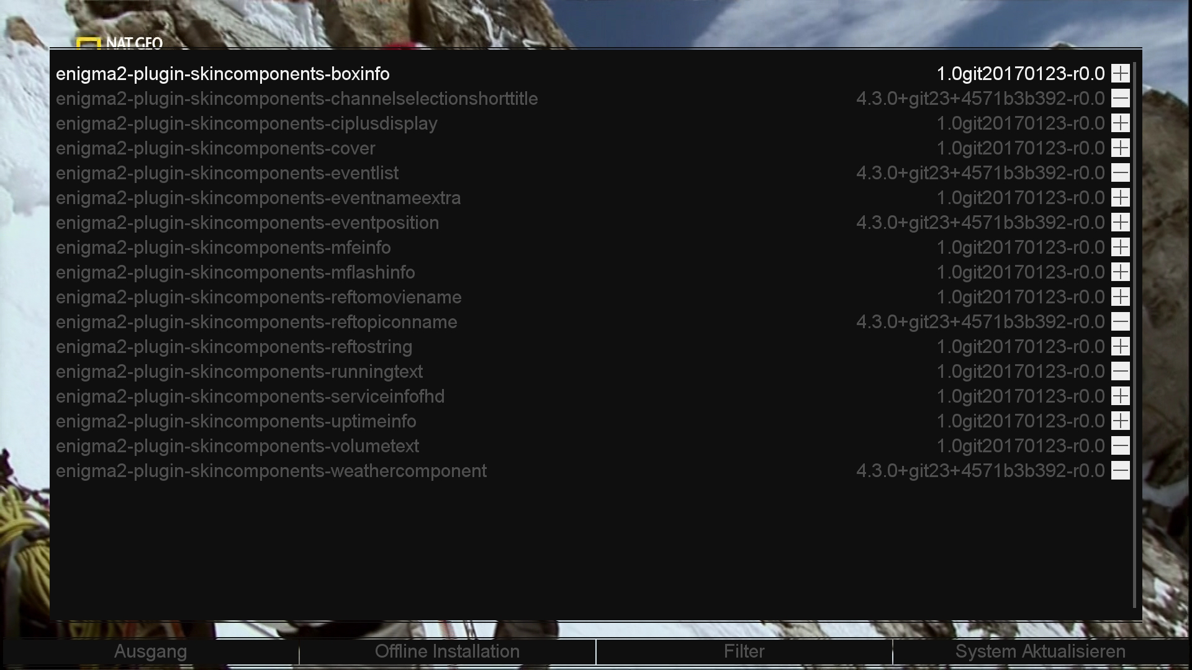The height and width of the screenshot is (670, 1192).
Task: Click minus icon for channelselectionshorttitle package
Action: (1120, 99)
